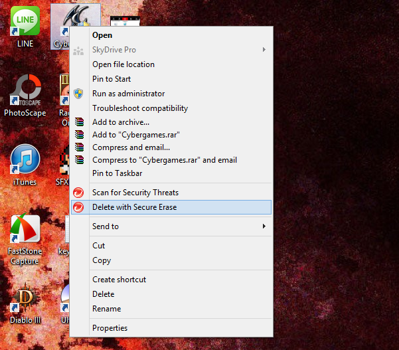Image resolution: width=399 pixels, height=350 pixels.
Task: Choose Run as administrator
Action: pyautogui.click(x=171, y=94)
